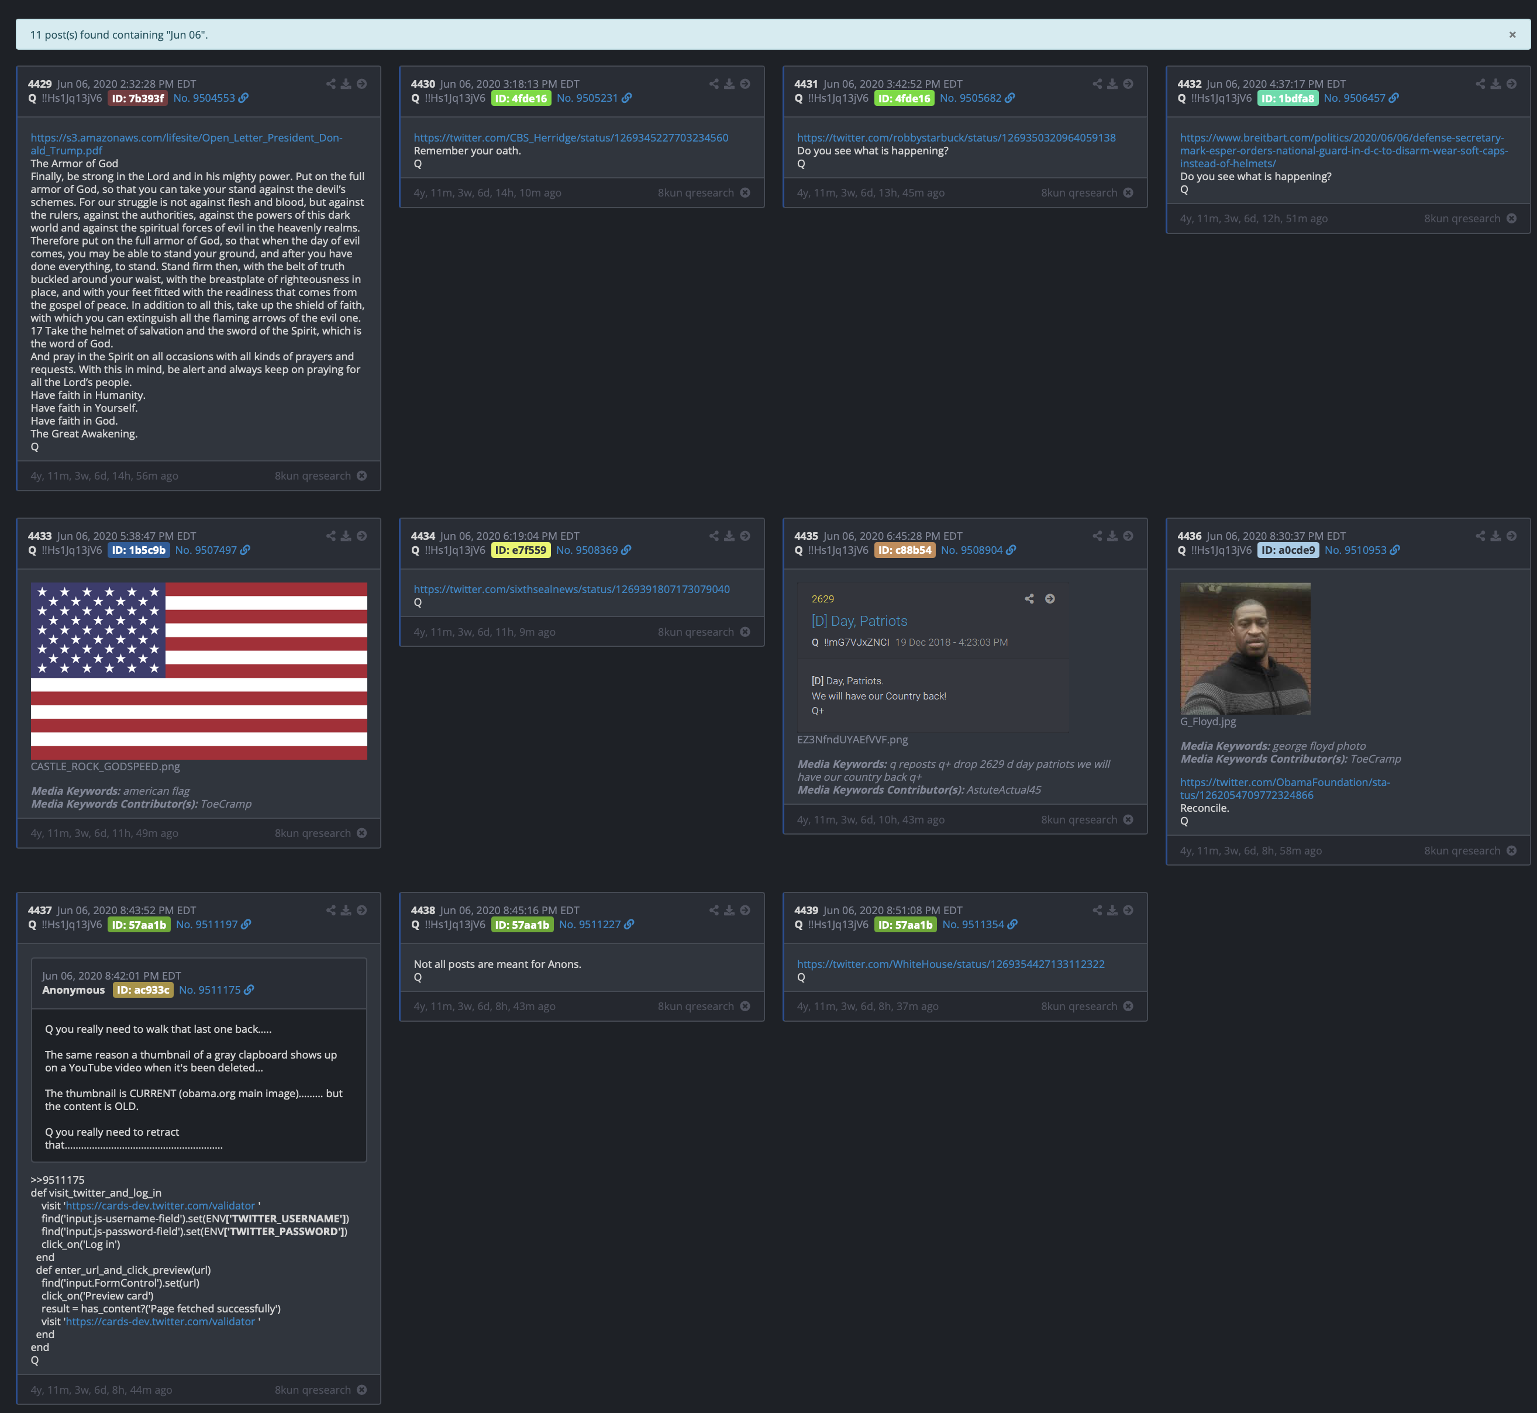Click share icon on post 4433
Image resolution: width=1537 pixels, height=1413 pixels.
331,536
